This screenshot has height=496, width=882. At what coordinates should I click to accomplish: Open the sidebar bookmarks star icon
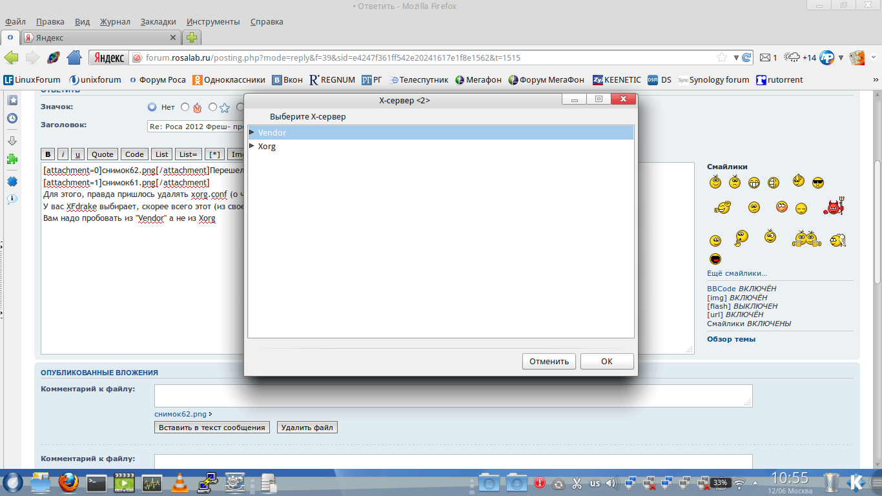click(x=12, y=100)
